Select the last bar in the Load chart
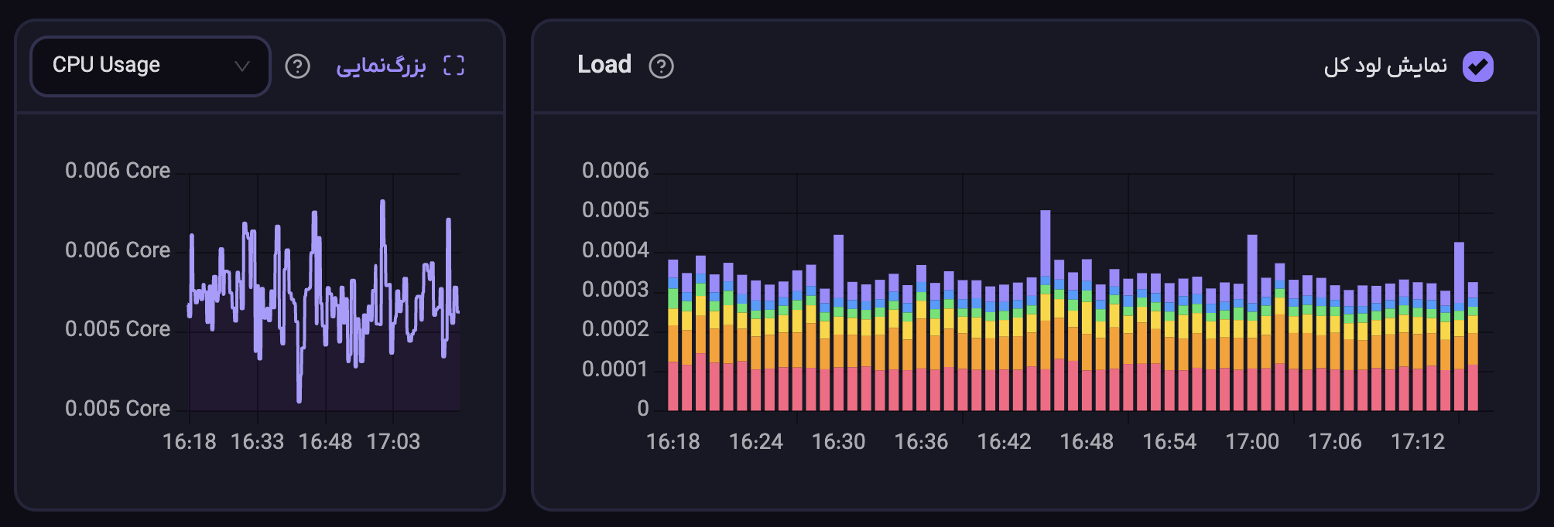 tap(1473, 348)
